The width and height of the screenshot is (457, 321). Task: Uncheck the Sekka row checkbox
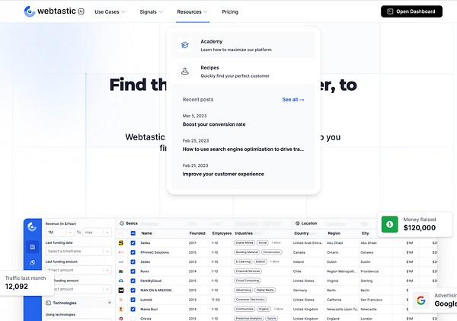pyautogui.click(x=133, y=242)
